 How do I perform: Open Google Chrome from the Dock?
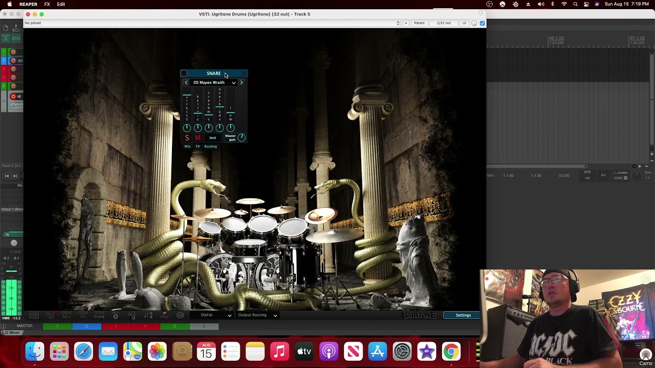click(451, 352)
